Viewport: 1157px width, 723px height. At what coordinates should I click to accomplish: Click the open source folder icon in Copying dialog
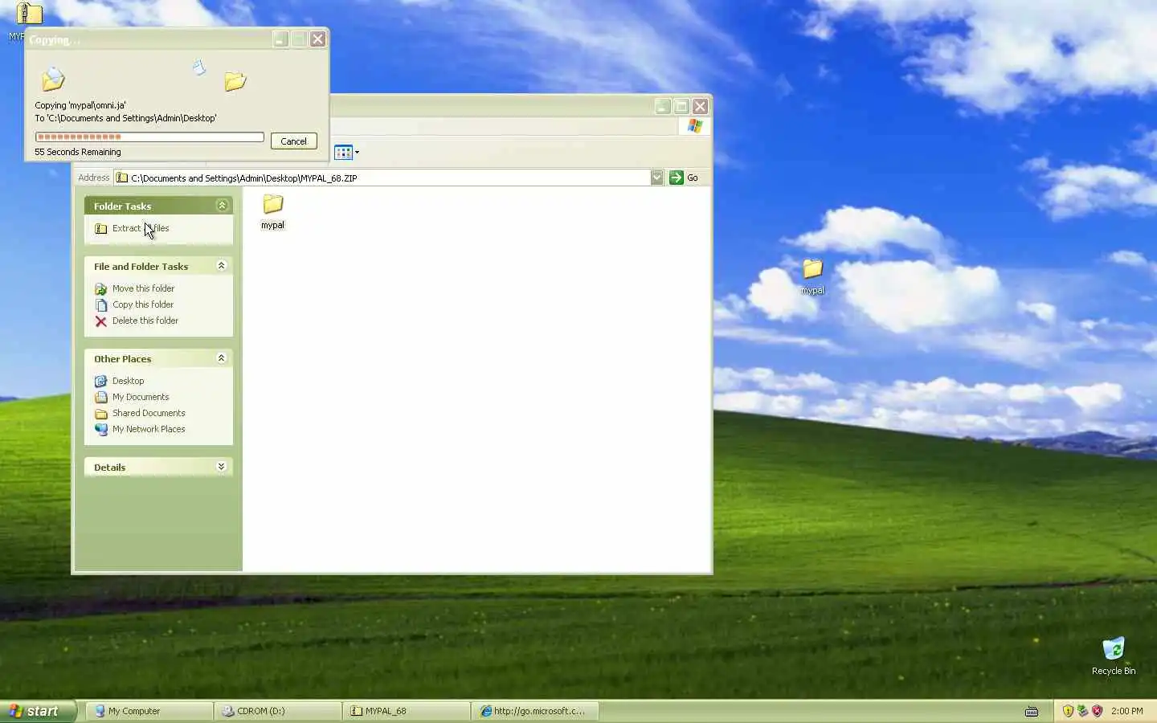coord(53,79)
